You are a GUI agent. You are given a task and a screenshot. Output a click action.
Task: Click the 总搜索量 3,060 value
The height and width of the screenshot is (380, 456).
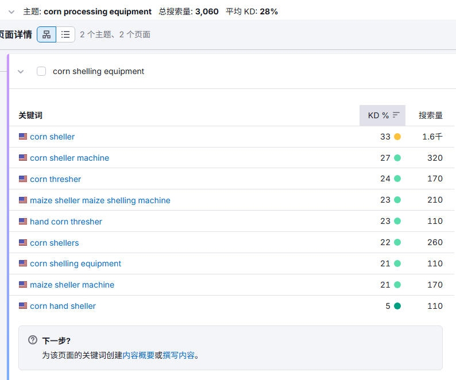(207, 11)
